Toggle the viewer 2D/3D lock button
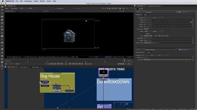This screenshot has height=110, width=197. [x=120, y=11]
